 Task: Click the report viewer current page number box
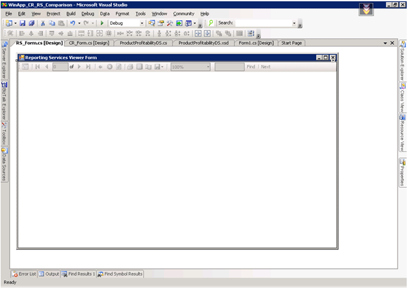(x=61, y=67)
